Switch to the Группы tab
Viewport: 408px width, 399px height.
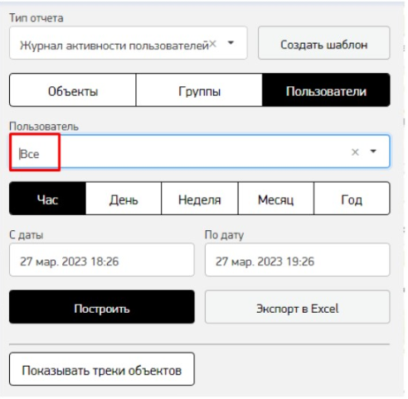[199, 90]
